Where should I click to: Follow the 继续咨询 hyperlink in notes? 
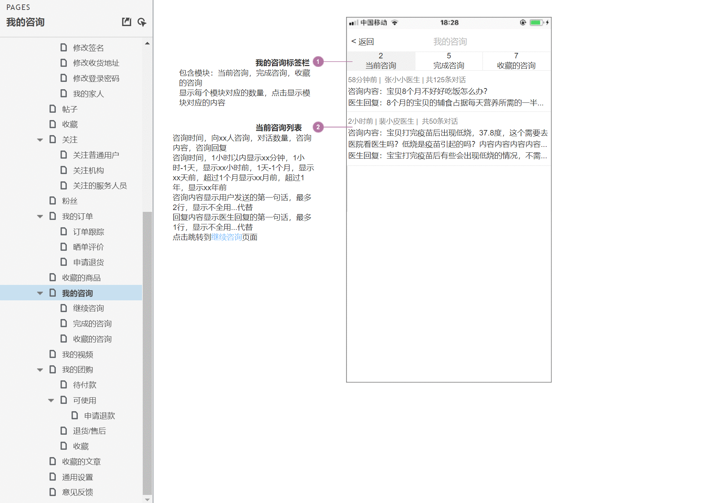(226, 237)
